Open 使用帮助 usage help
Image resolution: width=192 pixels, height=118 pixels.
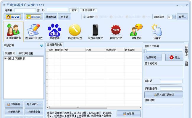pyautogui.click(x=51, y=17)
